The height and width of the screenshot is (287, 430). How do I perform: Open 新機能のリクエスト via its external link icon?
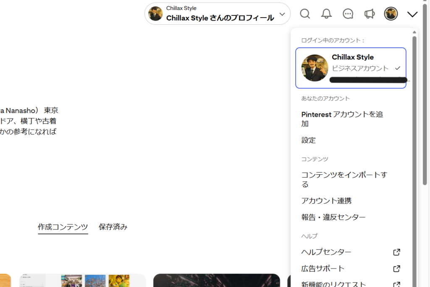click(x=396, y=284)
